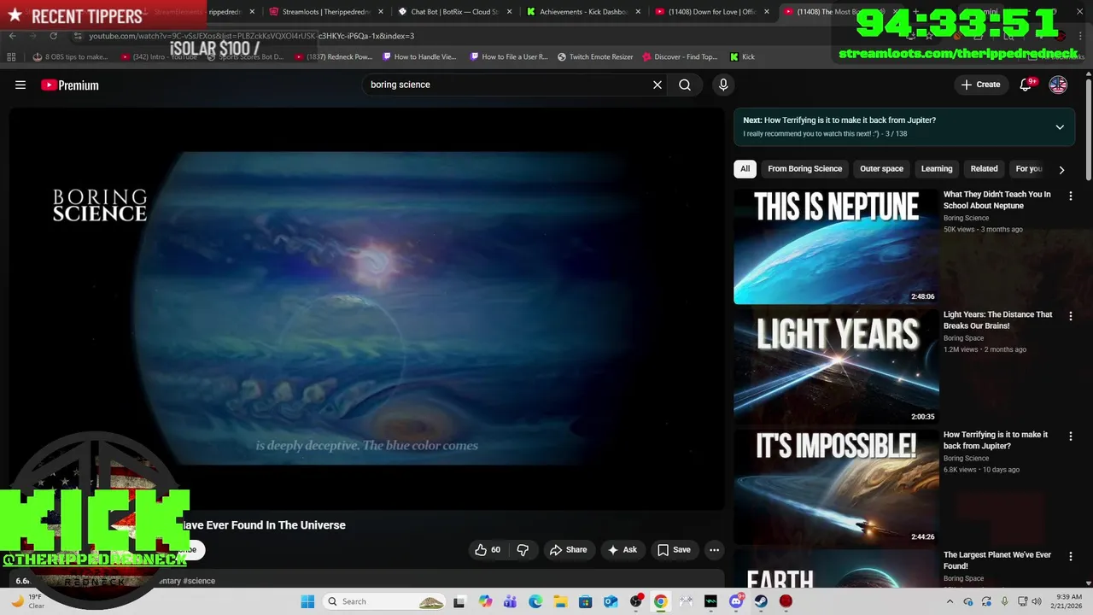Clear the search box with the X
This screenshot has width=1093, height=615.
(x=658, y=85)
